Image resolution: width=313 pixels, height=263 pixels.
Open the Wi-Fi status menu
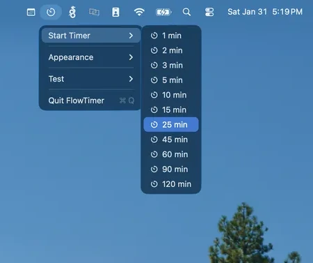click(x=139, y=12)
